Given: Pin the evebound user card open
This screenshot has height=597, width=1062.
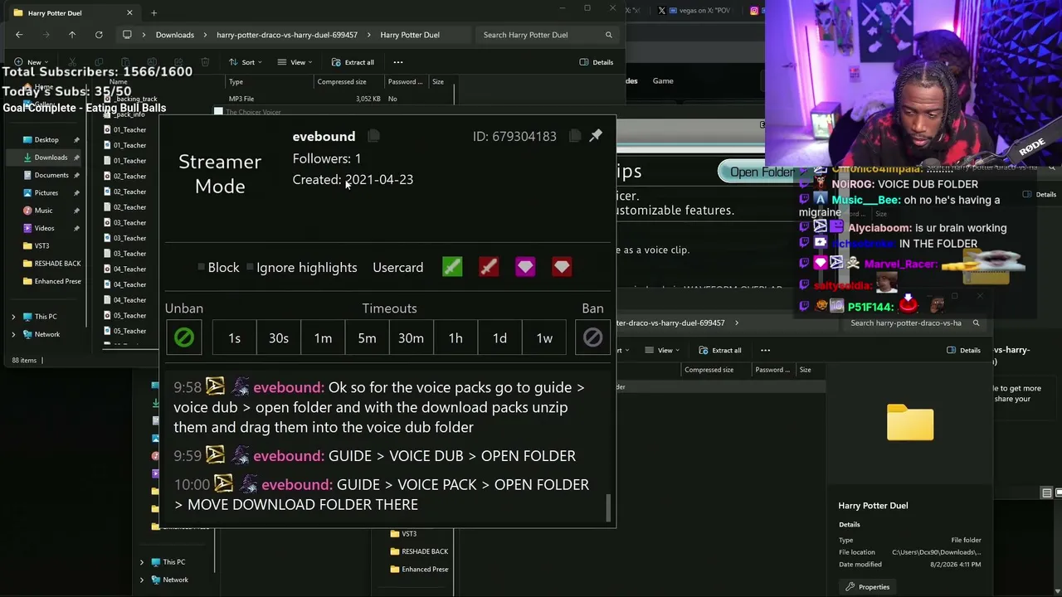Looking at the screenshot, I should (x=596, y=136).
